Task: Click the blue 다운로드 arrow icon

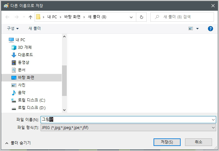Action: pos(14,55)
